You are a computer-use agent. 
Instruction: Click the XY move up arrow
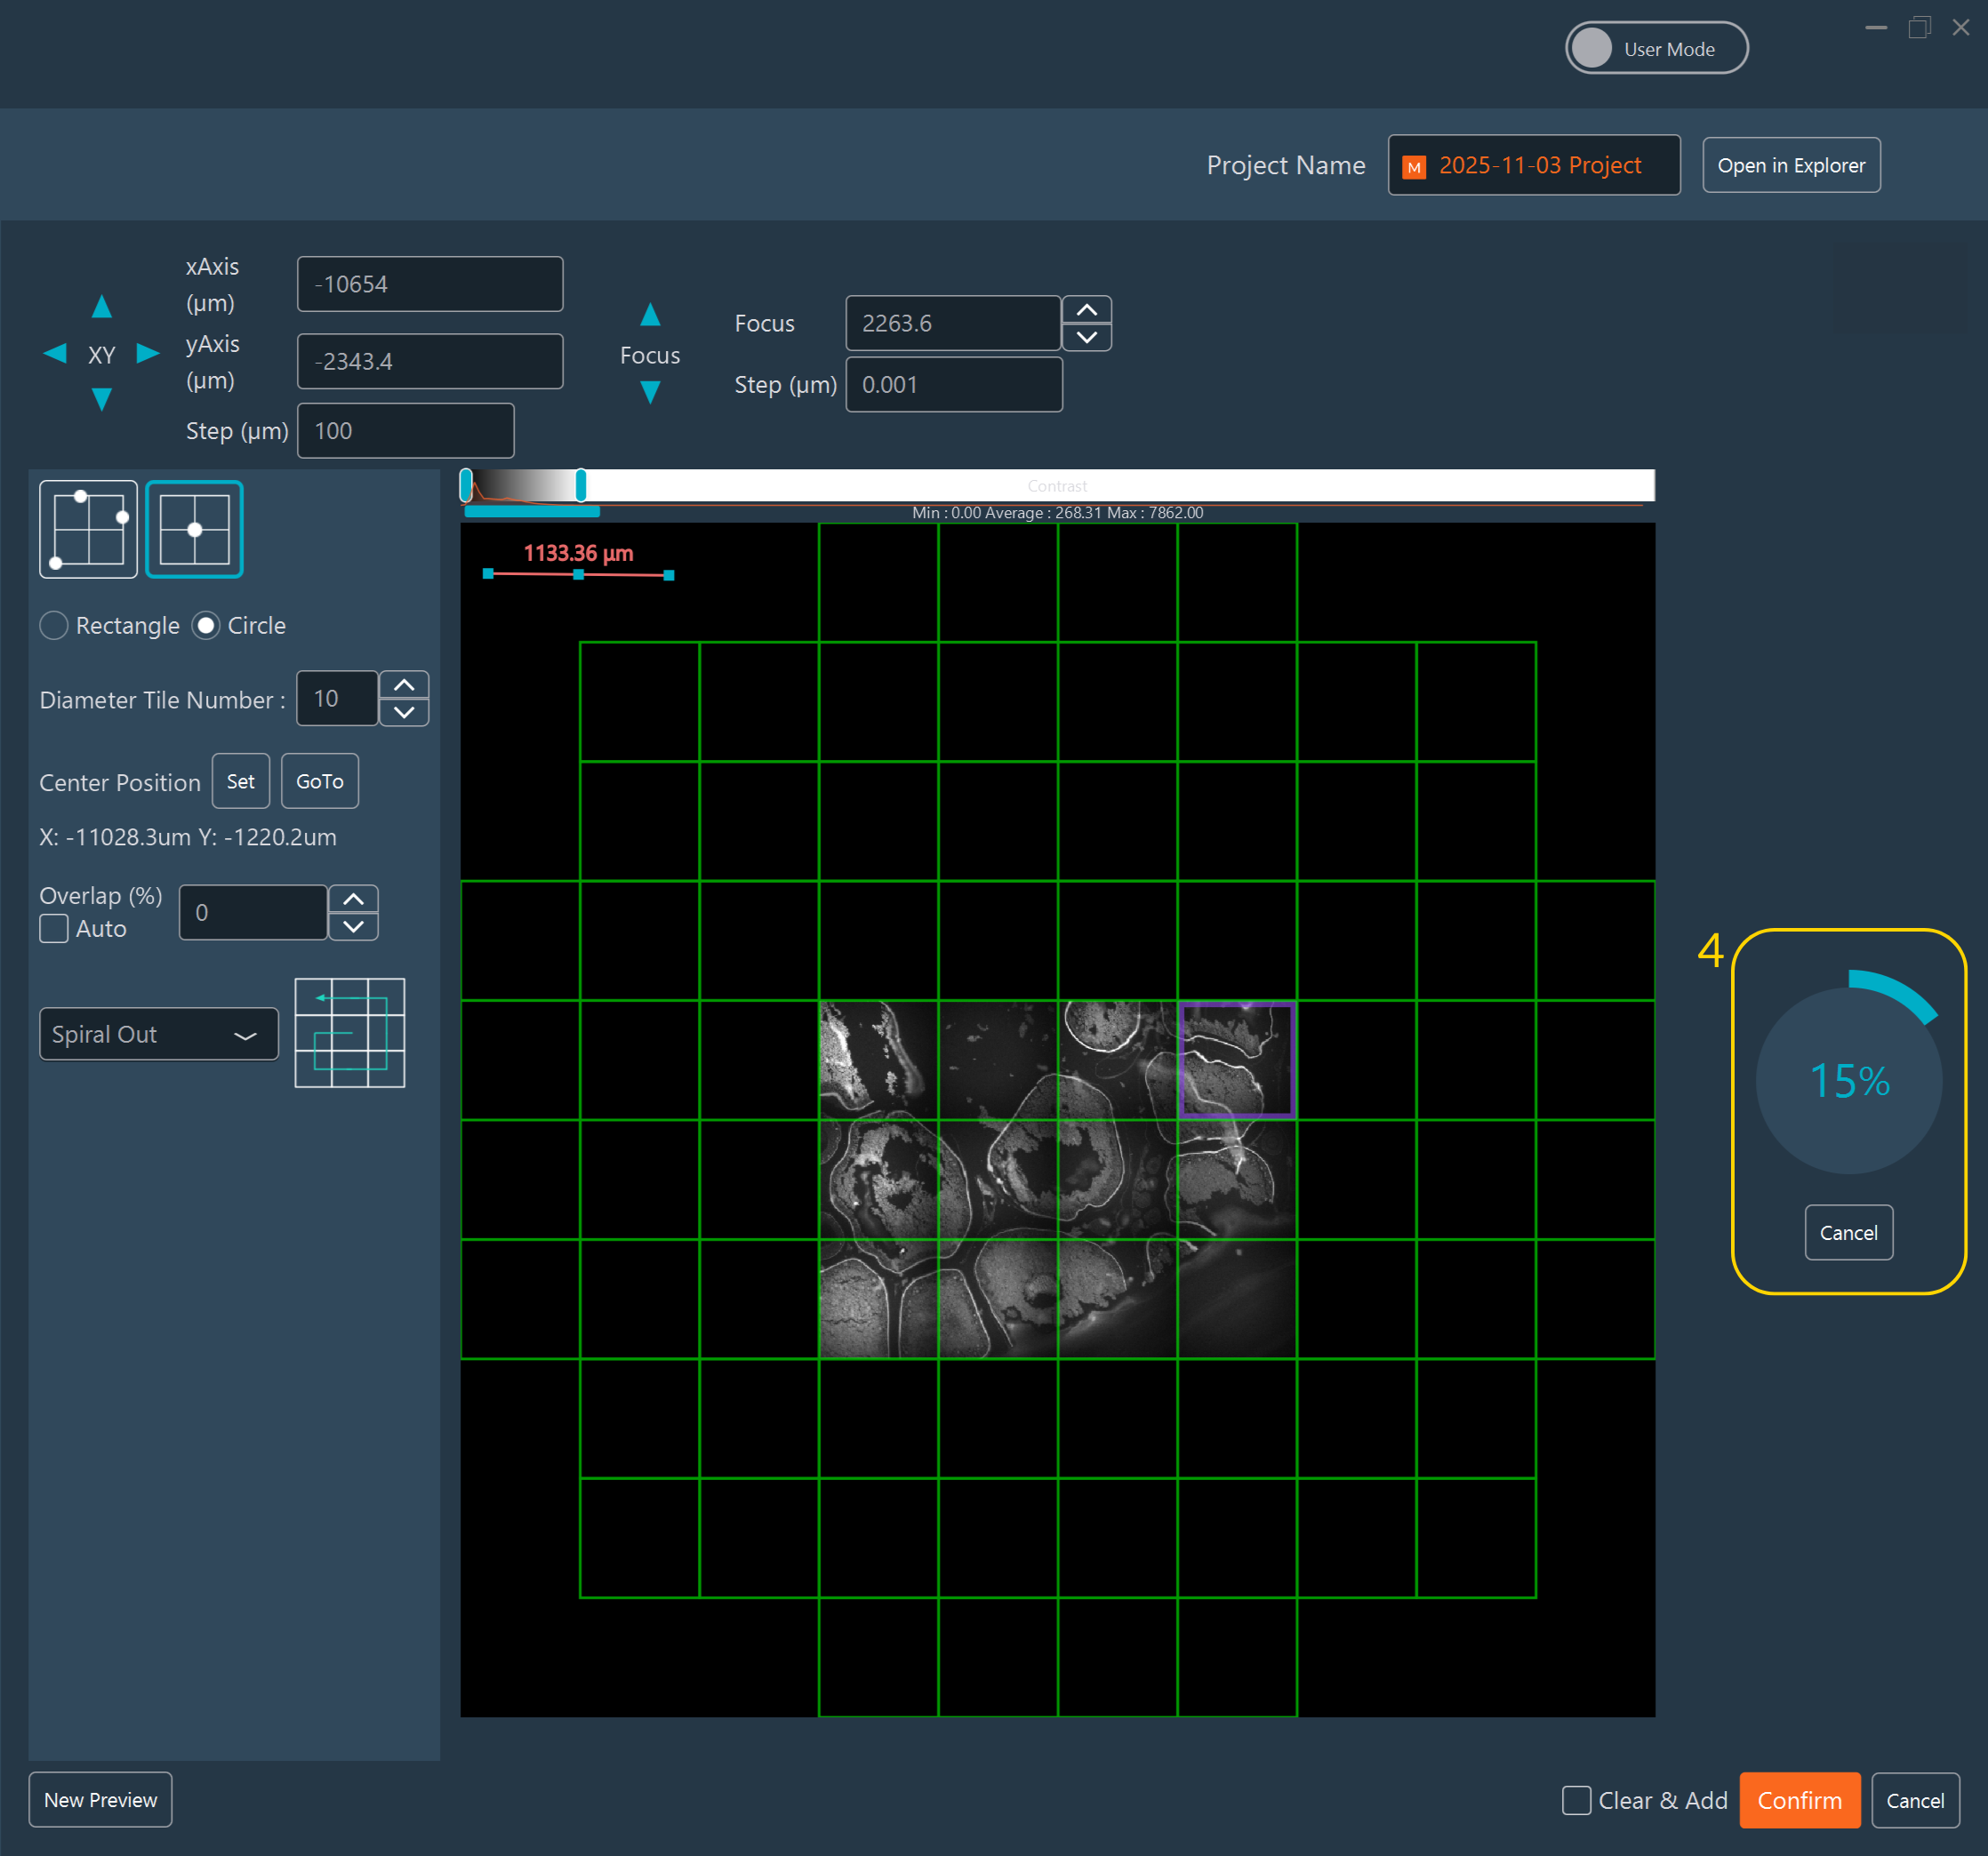[101, 307]
